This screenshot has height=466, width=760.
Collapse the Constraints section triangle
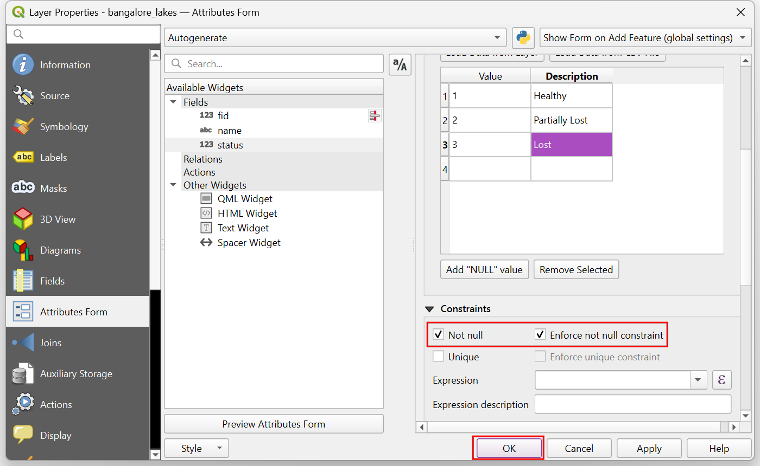pos(429,309)
